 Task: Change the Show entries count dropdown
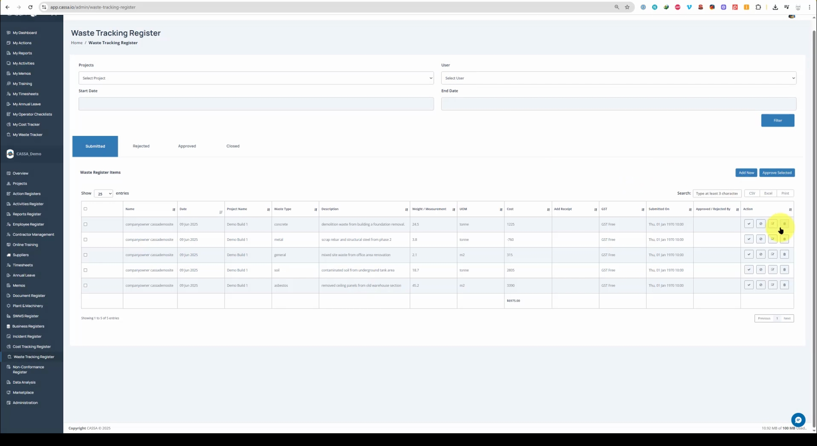(103, 194)
